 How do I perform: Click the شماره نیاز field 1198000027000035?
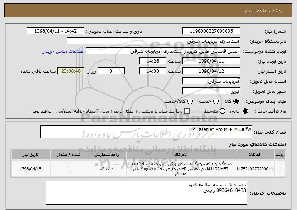211,31
